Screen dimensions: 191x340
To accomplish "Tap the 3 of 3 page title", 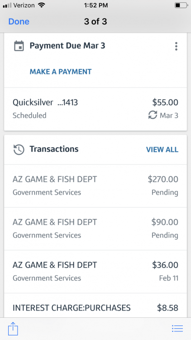I will 95,22.
